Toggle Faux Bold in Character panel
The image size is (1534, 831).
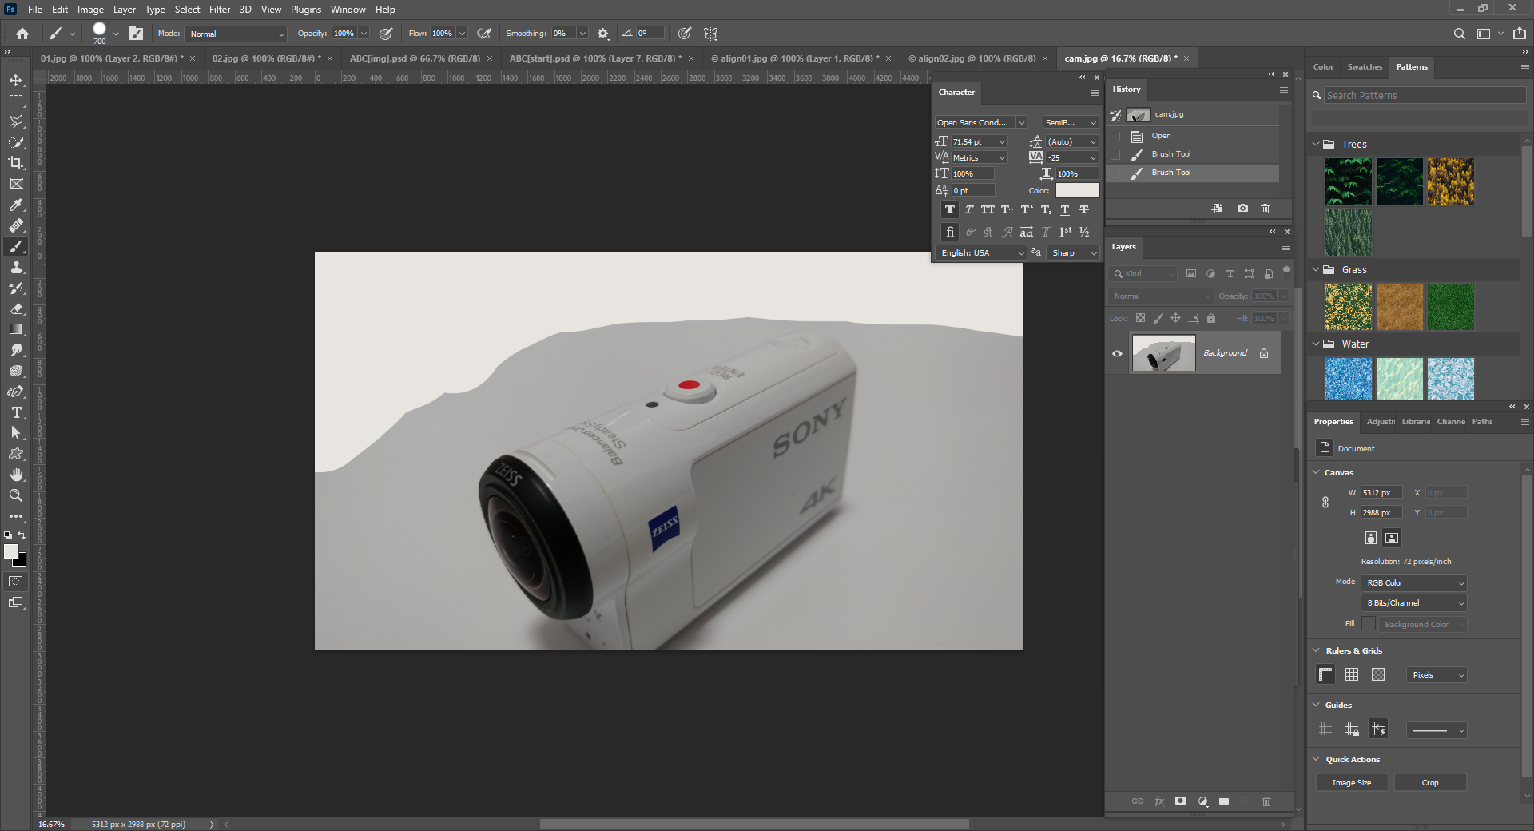pos(949,210)
